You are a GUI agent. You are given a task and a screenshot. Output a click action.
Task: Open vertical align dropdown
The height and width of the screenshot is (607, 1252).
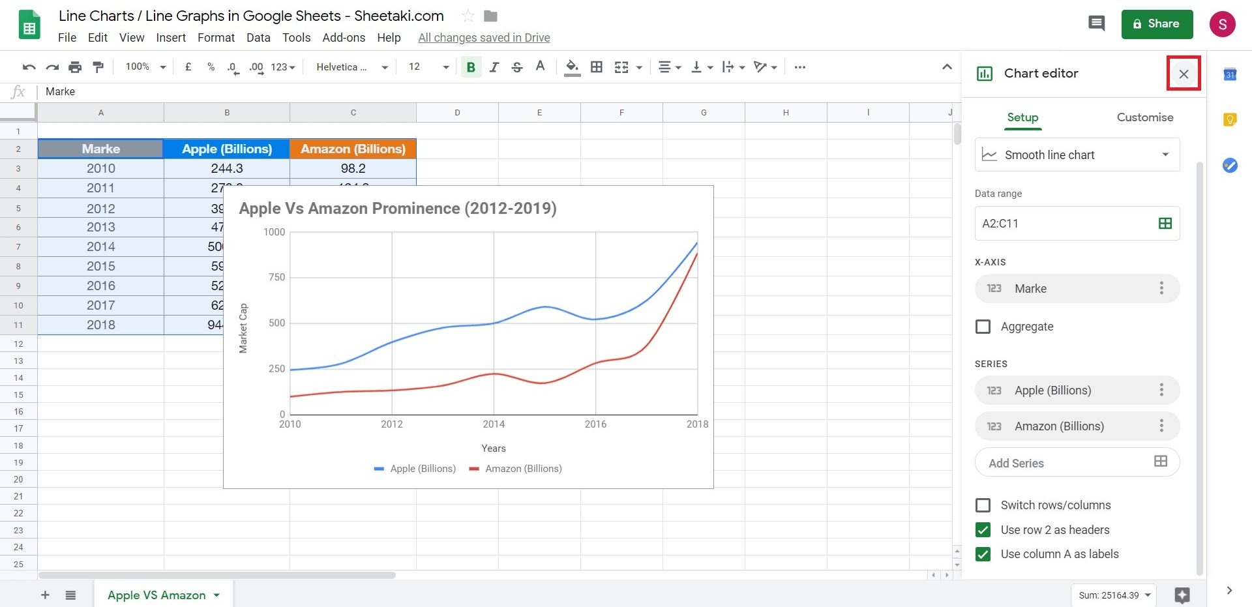(x=702, y=67)
